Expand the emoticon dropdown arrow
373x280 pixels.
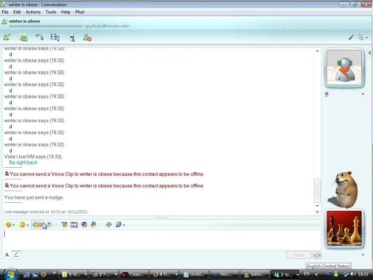coord(13,225)
